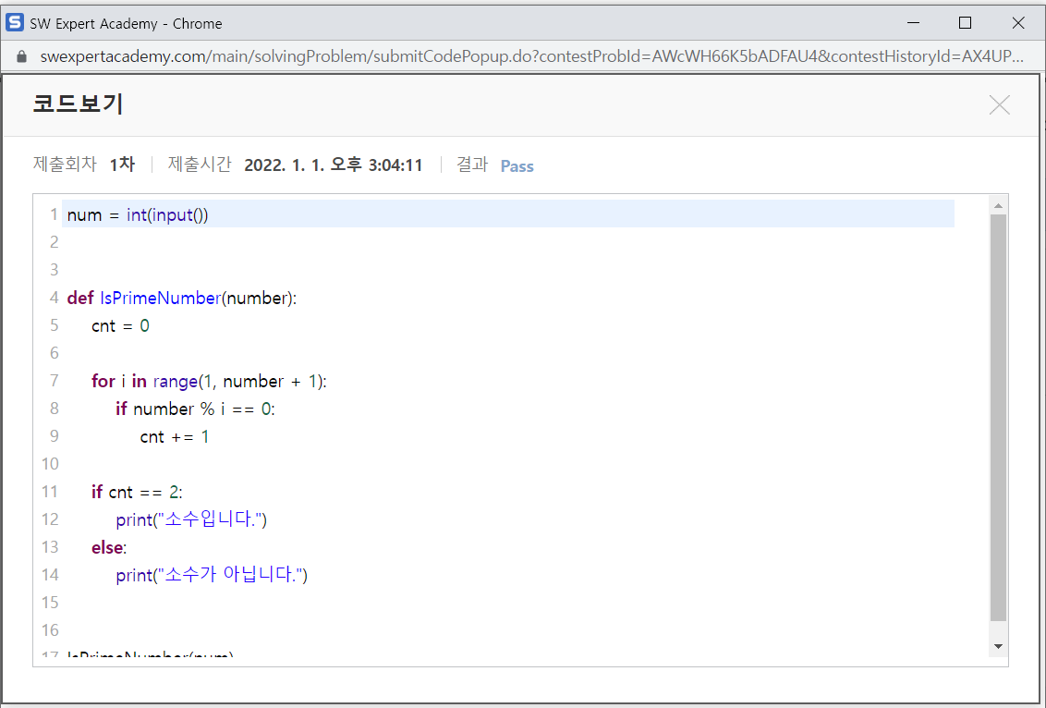The width and height of the screenshot is (1046, 708).
Task: Click the lock icon in the address bar
Action: (x=21, y=56)
